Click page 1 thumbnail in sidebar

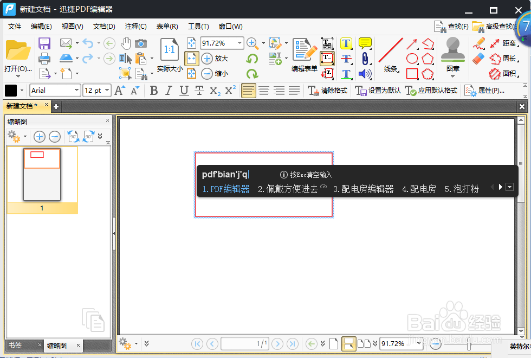[42, 172]
